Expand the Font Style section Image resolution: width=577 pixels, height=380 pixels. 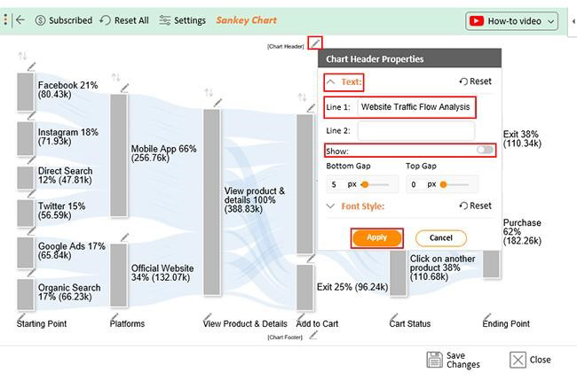coord(330,206)
